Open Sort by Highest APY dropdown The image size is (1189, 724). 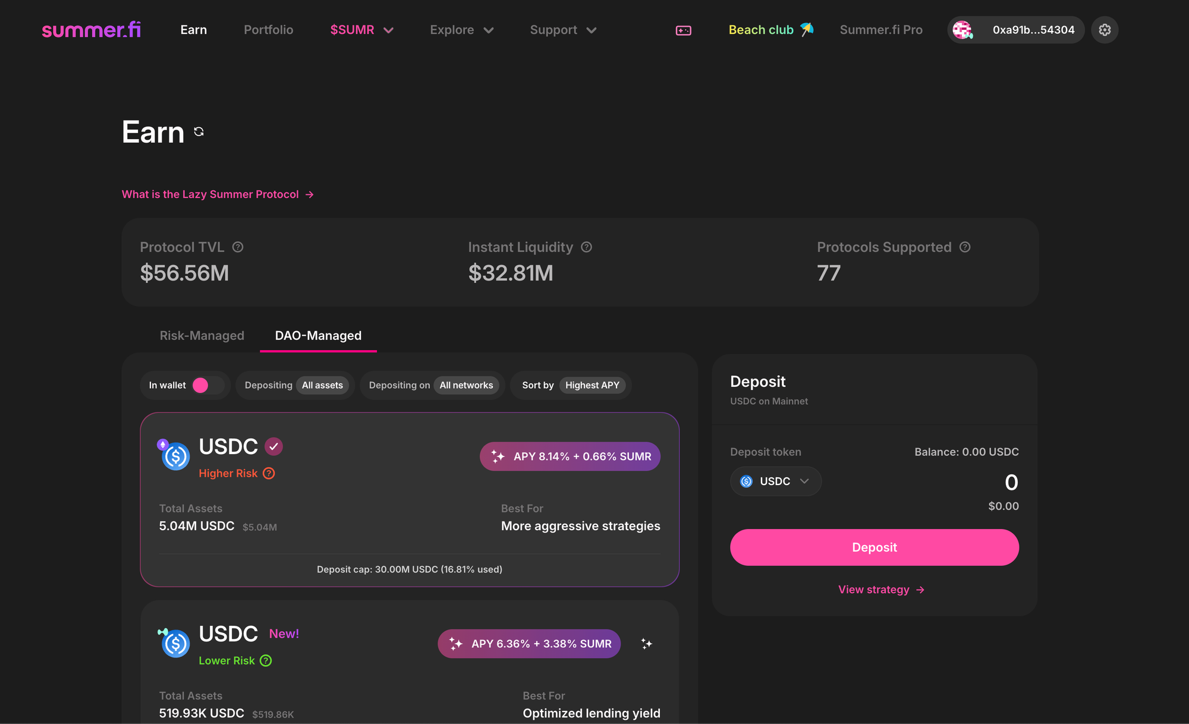pos(592,385)
